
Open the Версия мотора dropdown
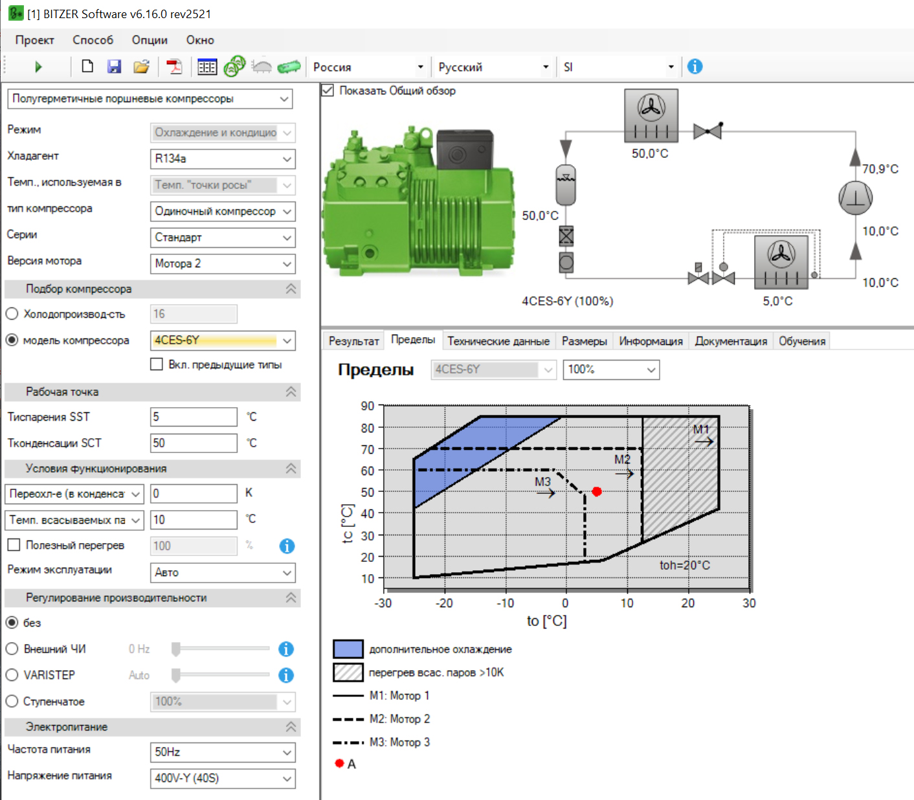point(223,263)
